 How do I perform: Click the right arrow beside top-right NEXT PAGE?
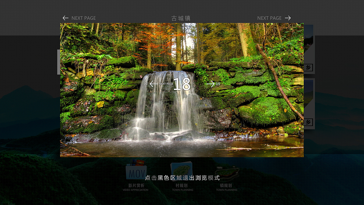coord(288,18)
